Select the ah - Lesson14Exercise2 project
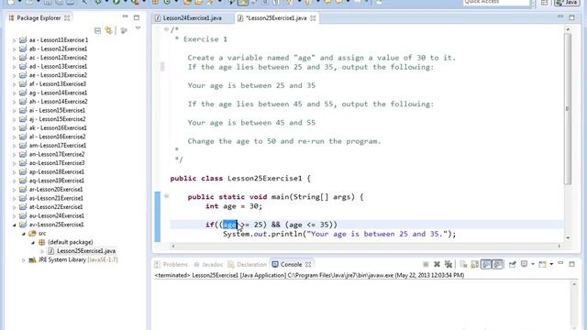The image size is (587, 330). coord(58,102)
